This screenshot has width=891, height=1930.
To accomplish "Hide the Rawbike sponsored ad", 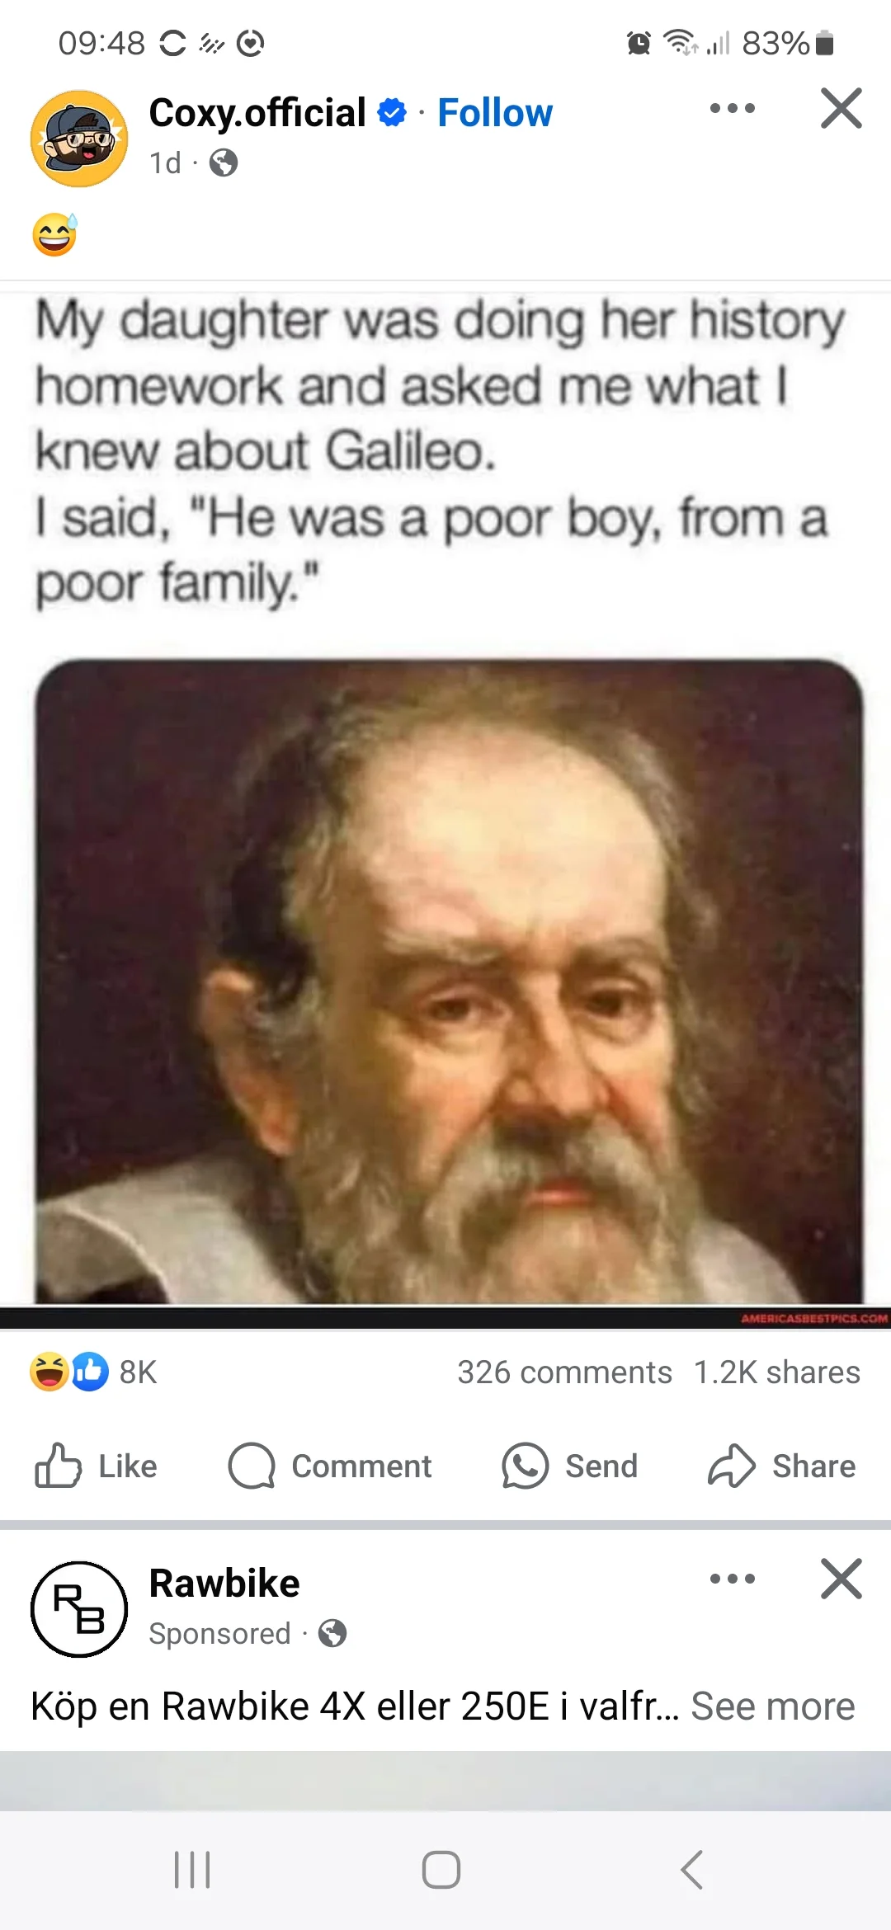I will coord(841,1579).
